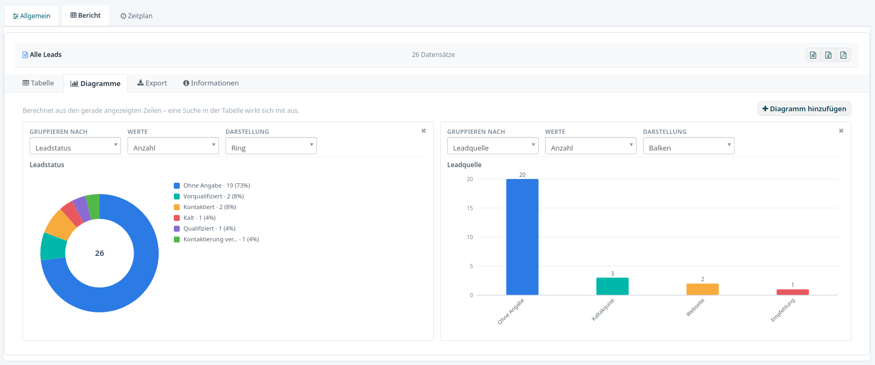Click the green Kontaktierung ver... legend swatch
Viewport: 875px width, 365px height.
[177, 239]
